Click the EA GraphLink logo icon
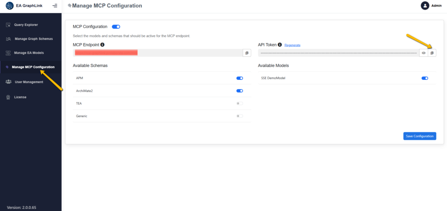The width and height of the screenshot is (447, 211). click(x=10, y=6)
